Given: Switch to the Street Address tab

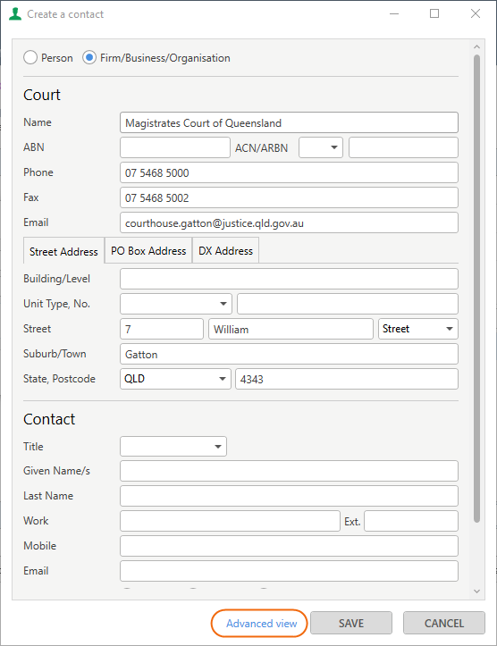Looking at the screenshot, I should [x=63, y=251].
